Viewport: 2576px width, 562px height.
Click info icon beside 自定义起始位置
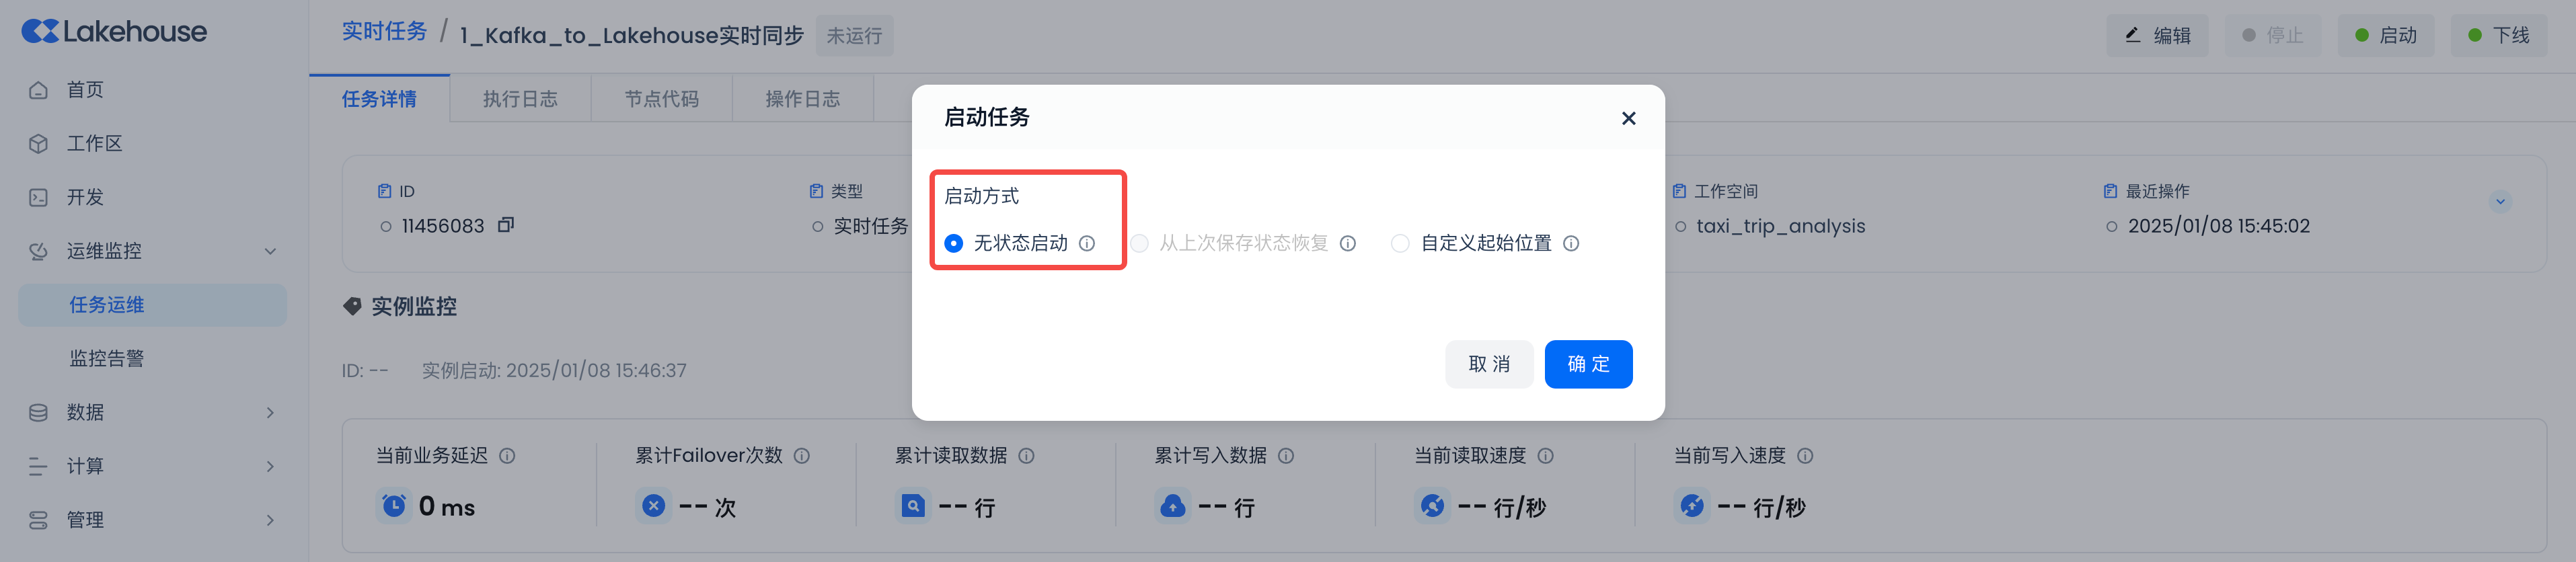tap(1571, 243)
